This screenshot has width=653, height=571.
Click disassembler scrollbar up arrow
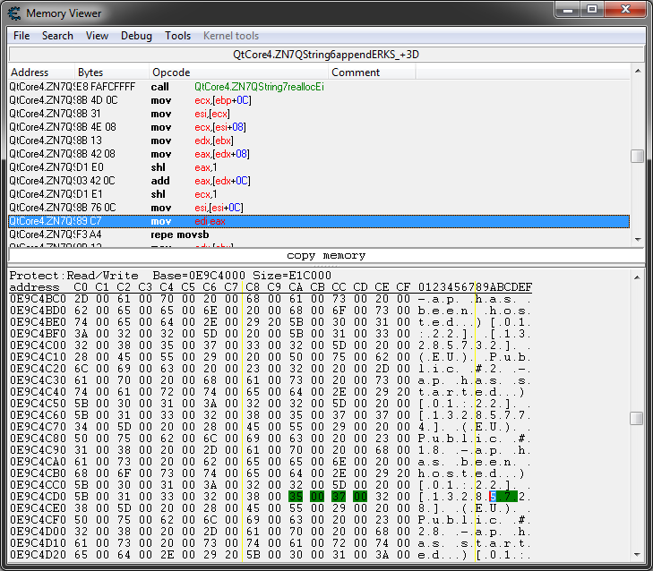(x=637, y=72)
